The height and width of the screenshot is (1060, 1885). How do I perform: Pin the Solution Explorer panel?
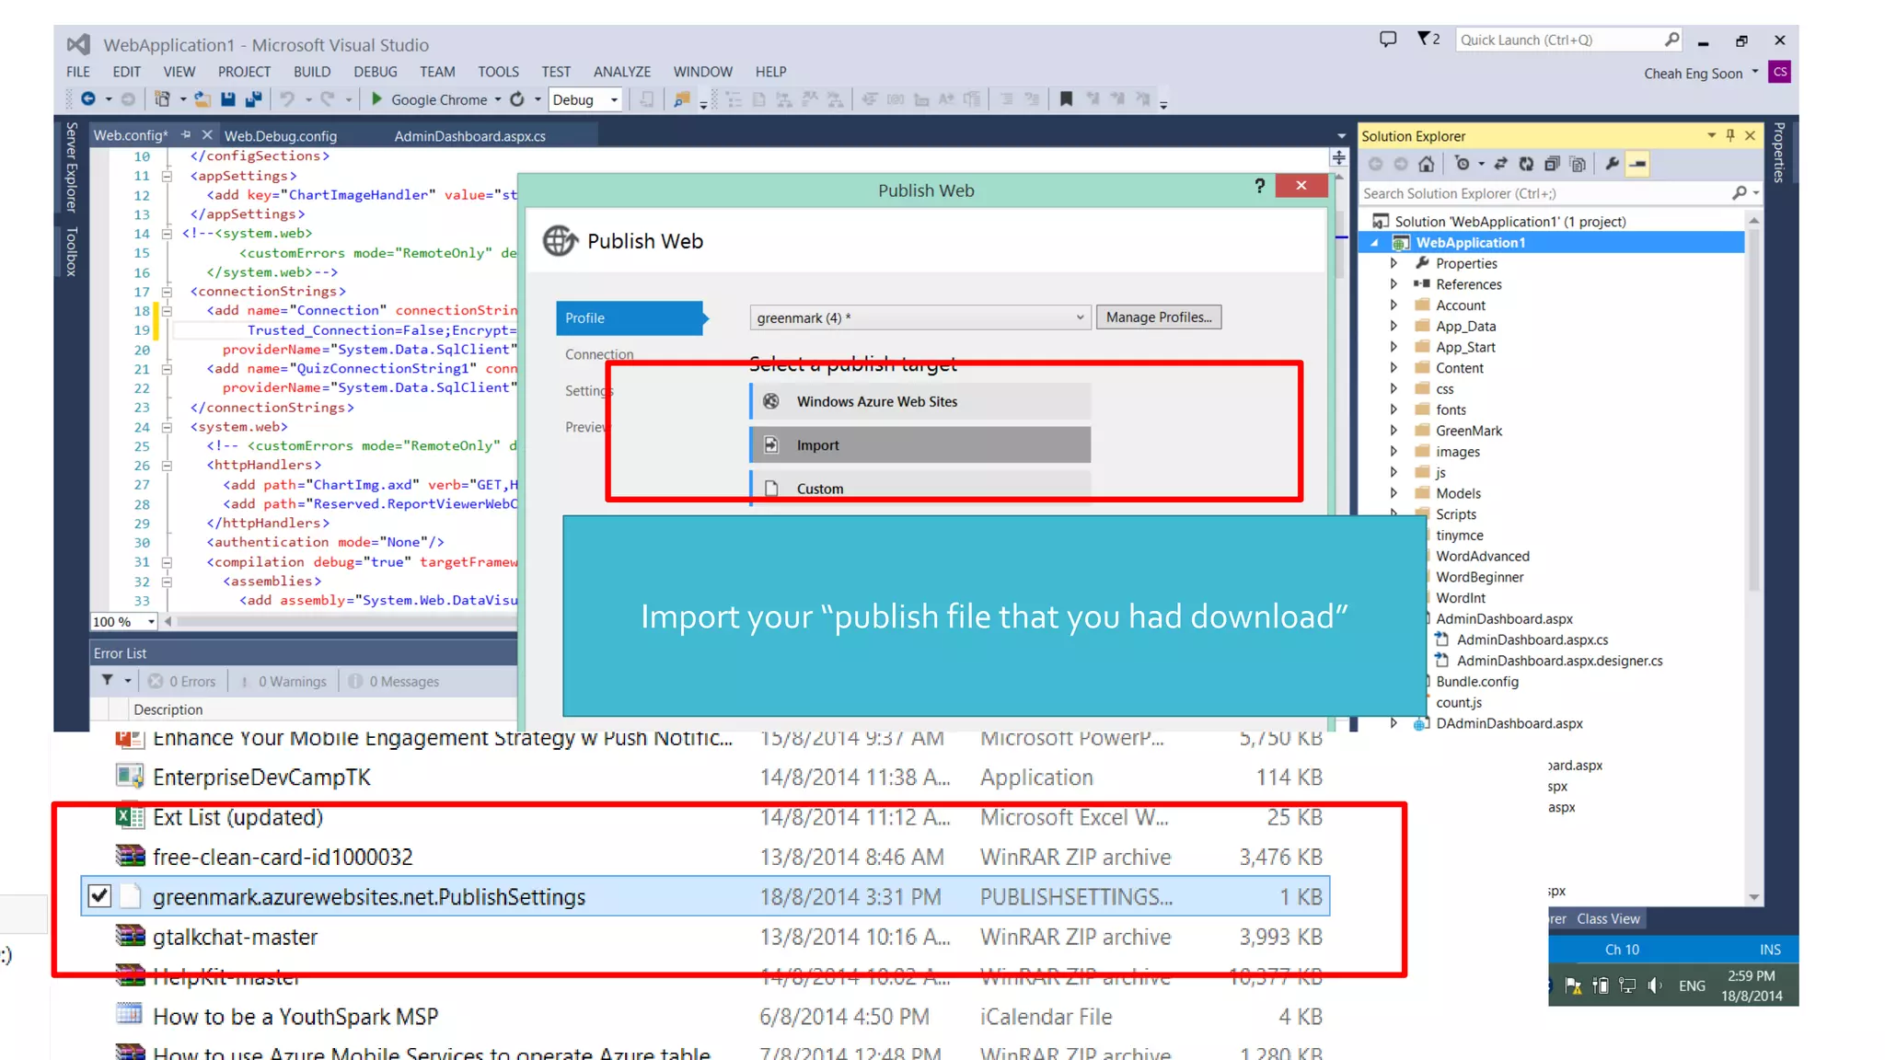tap(1730, 135)
